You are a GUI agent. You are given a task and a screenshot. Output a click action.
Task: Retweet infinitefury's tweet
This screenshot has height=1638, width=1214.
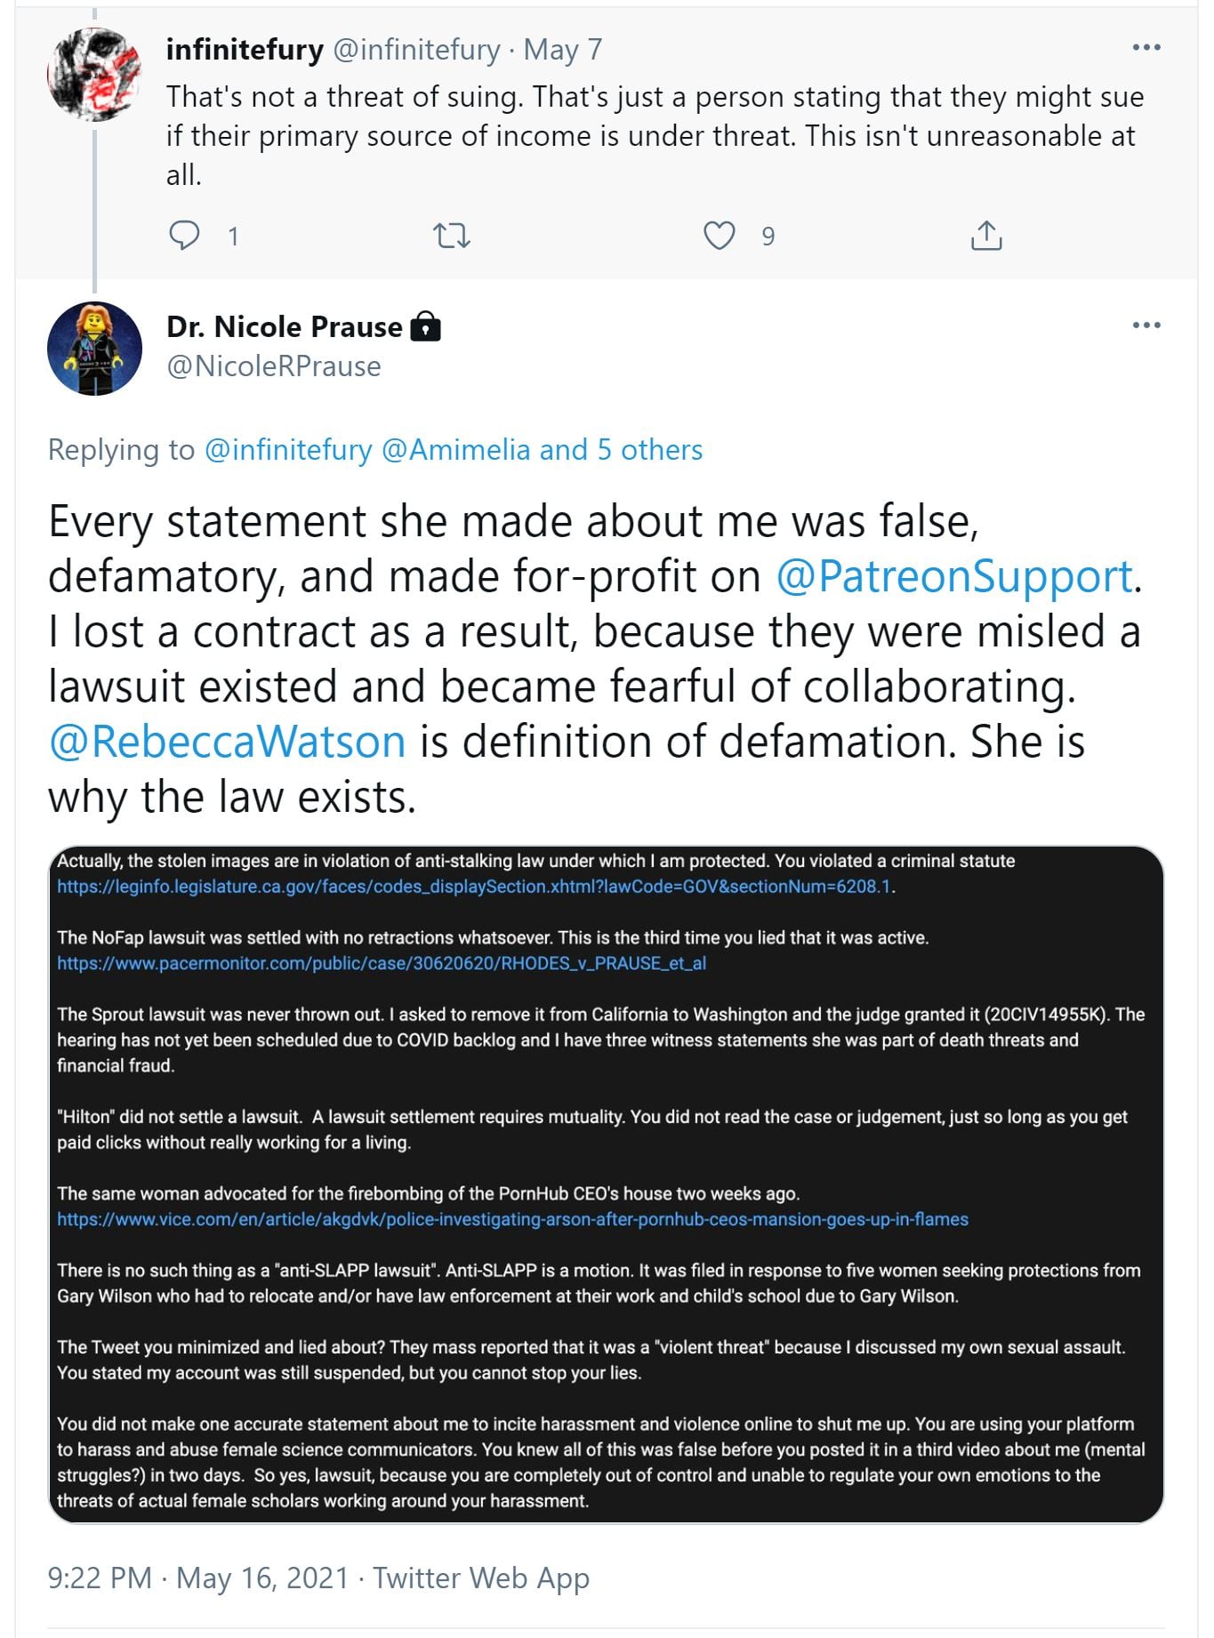tap(451, 236)
